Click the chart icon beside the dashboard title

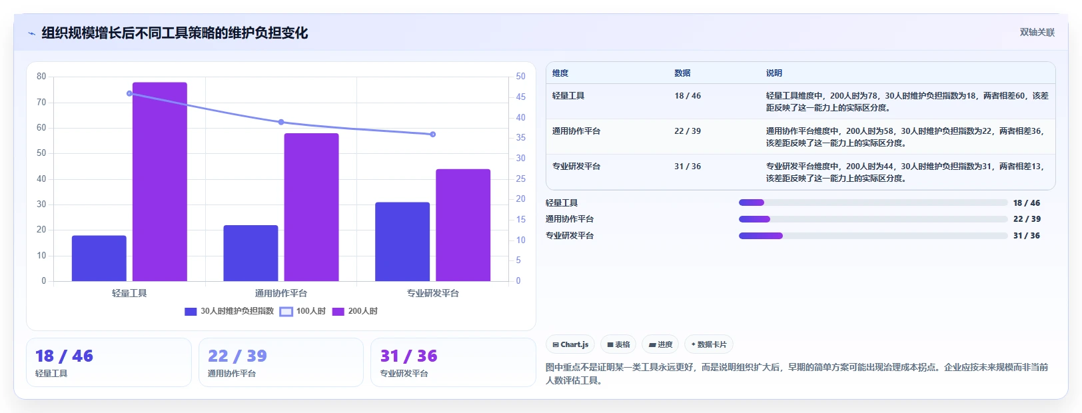pyautogui.click(x=31, y=33)
